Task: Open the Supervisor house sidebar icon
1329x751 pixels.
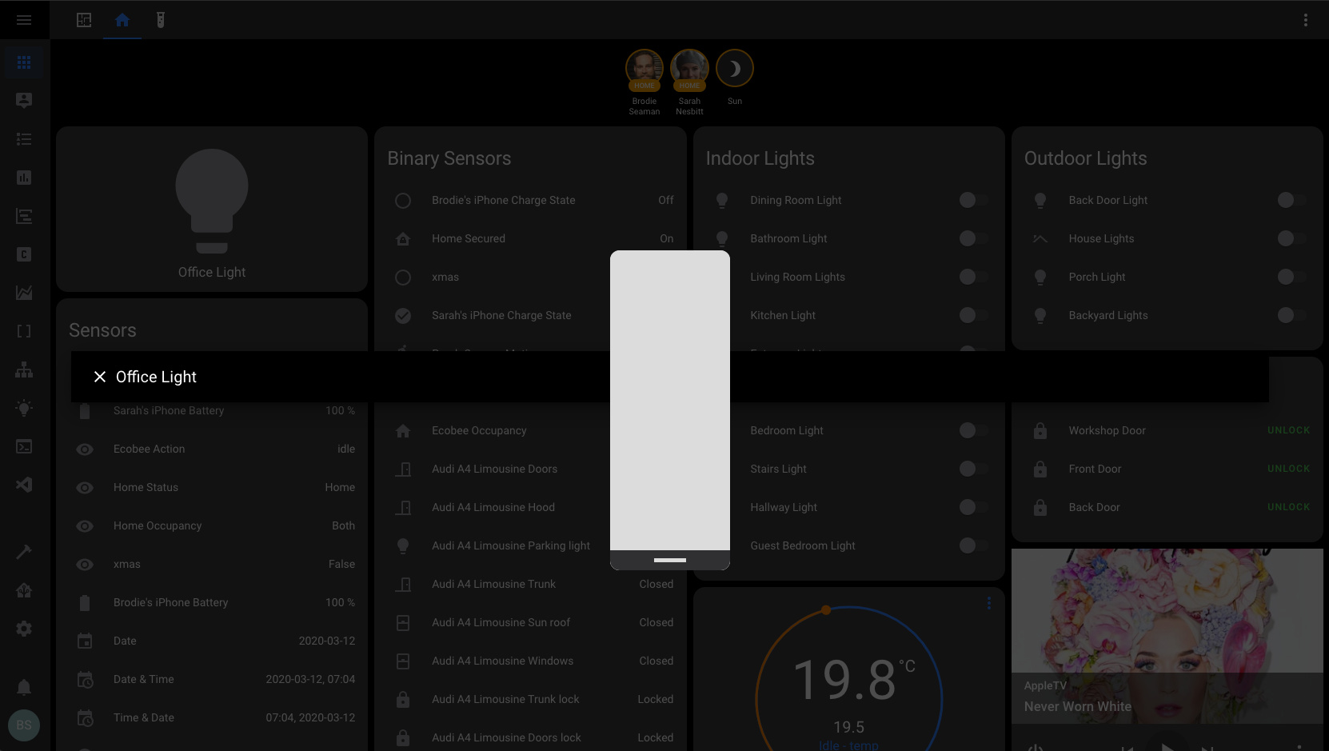Action: pos(24,590)
